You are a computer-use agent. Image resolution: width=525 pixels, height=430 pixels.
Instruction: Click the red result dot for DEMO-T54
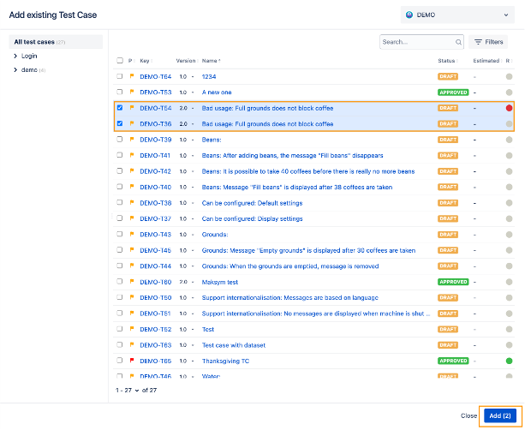point(509,108)
